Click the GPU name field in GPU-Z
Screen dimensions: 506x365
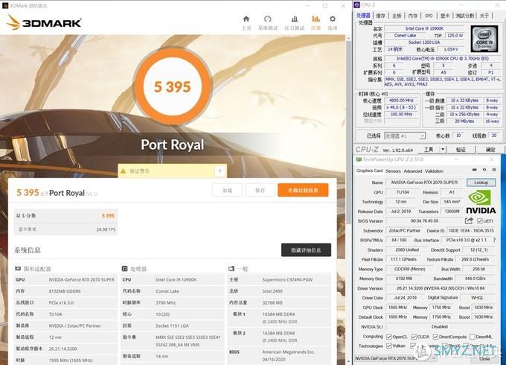pos(424,182)
